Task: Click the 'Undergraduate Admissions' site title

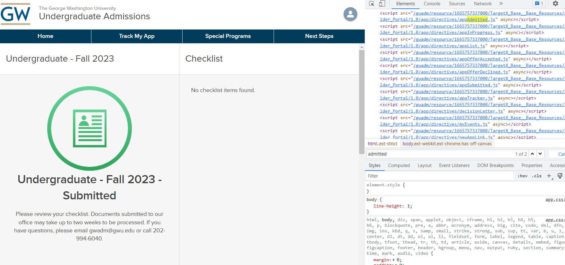Action: pyautogui.click(x=95, y=16)
